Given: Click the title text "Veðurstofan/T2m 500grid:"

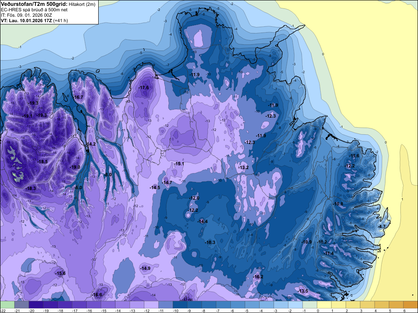Looking at the screenshot, I should click(34, 4).
